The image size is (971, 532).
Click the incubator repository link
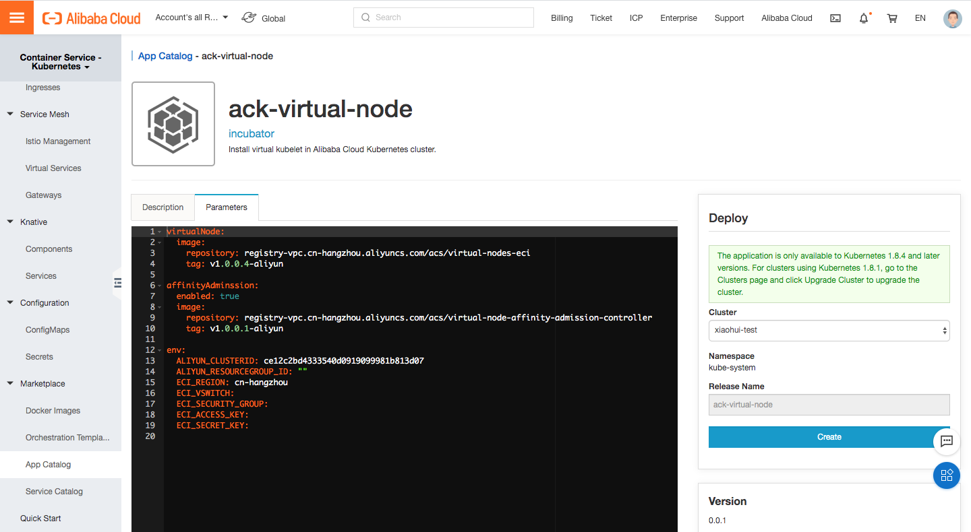coord(252,133)
